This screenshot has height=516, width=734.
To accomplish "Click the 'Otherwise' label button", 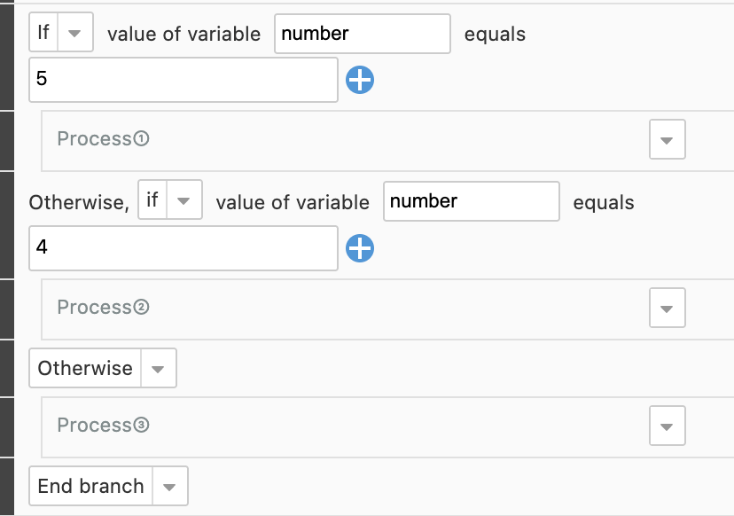I will pyautogui.click(x=85, y=369).
